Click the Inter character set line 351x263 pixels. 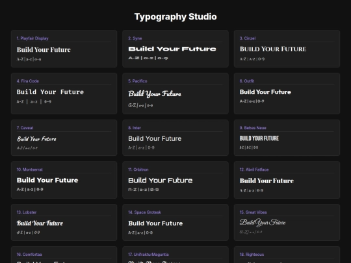pyautogui.click(x=141, y=147)
